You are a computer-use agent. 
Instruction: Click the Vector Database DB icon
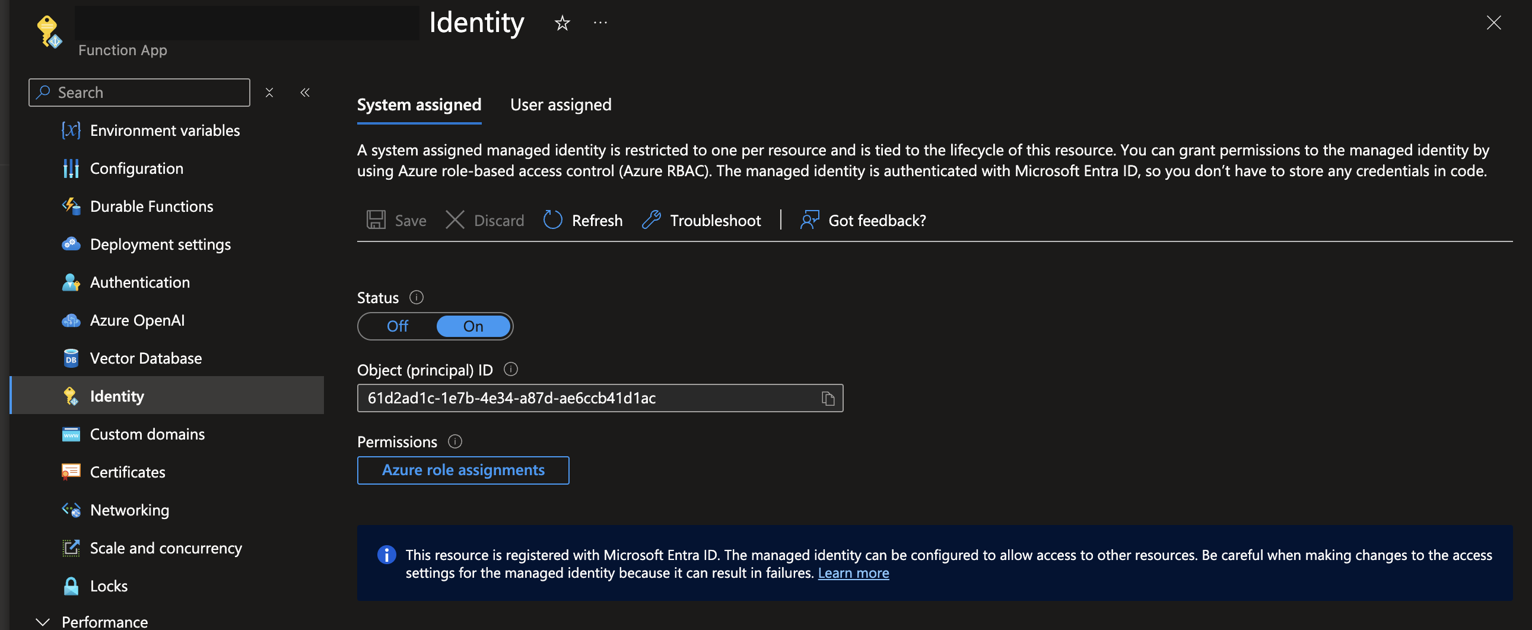point(71,358)
